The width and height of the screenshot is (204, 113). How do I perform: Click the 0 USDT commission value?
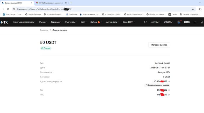pos(166,77)
